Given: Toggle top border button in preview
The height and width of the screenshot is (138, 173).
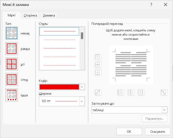Looking at the screenshot, I should tap(98, 57).
